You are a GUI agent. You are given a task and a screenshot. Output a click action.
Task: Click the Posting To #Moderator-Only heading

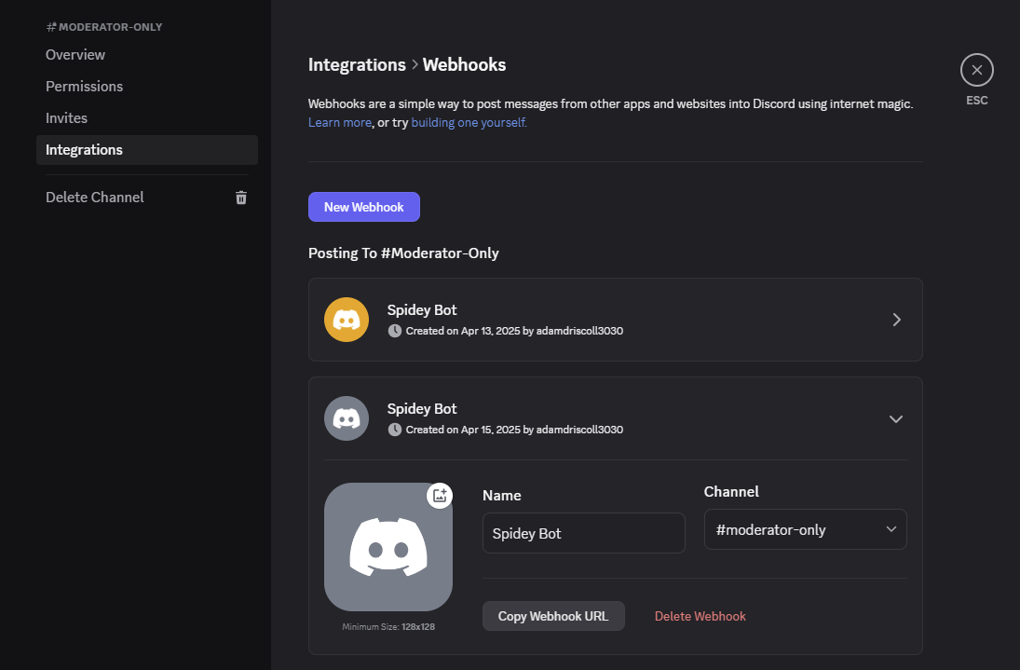pos(403,253)
